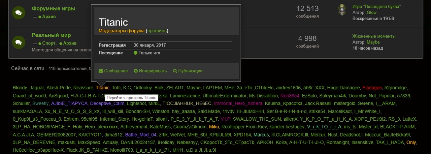Select user Miku in the online list

(214, 127)
